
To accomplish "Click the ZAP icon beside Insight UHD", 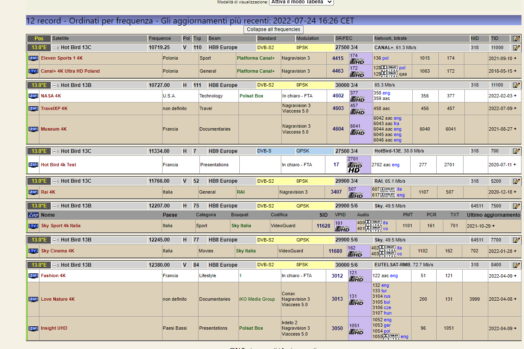I will (33, 328).
